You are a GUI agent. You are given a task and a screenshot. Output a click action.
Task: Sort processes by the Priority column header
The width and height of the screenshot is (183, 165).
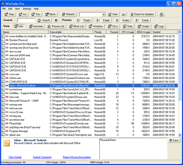(x=100, y=32)
